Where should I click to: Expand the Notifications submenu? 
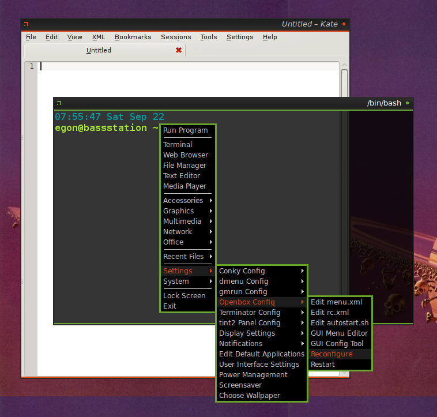(262, 343)
